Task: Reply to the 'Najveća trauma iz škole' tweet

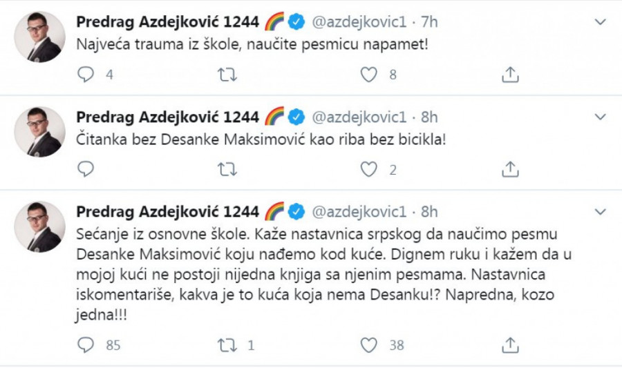Action: [x=86, y=75]
